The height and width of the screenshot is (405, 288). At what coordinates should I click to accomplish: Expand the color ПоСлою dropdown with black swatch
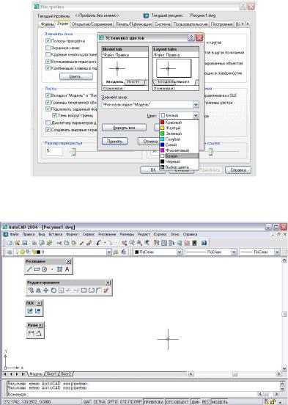coord(180,252)
